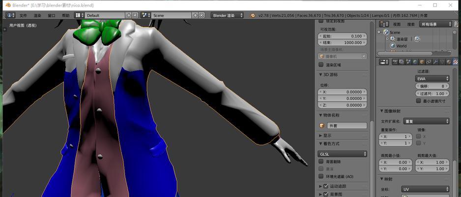Click the second render layer icon in Outliner
The width and height of the screenshot is (461, 197).
(x=417, y=38)
